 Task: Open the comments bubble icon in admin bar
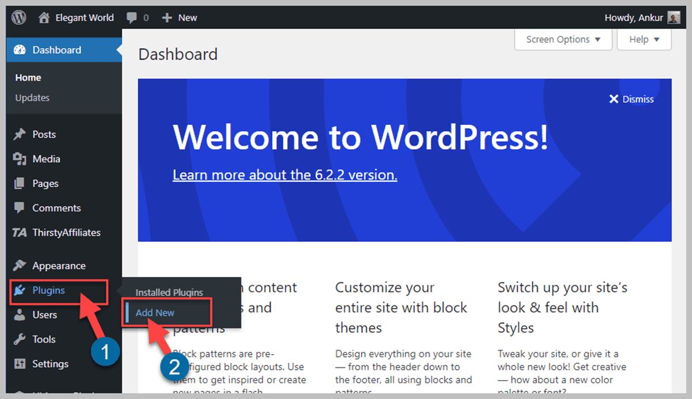click(x=131, y=17)
